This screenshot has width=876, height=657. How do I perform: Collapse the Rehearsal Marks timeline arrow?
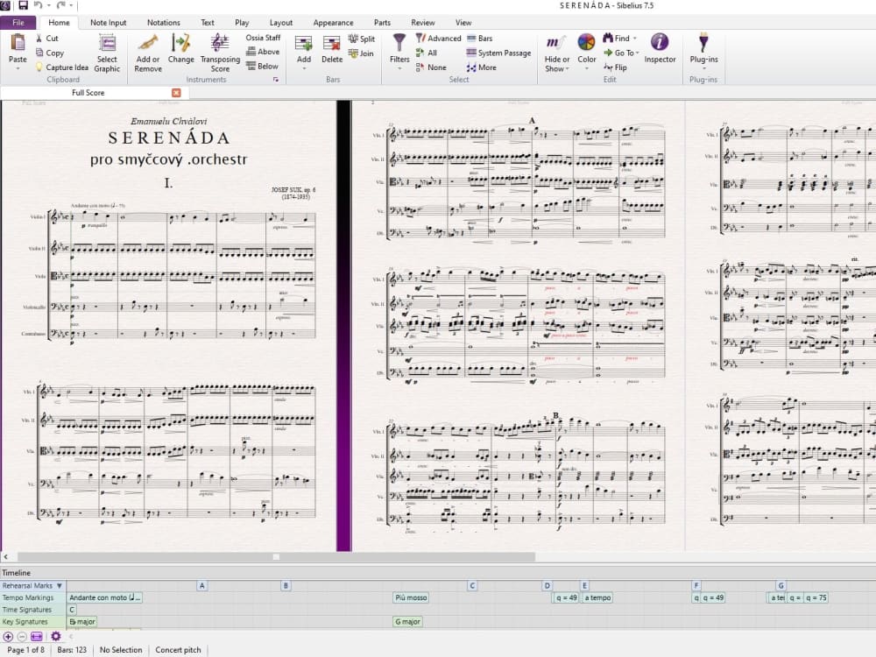pyautogui.click(x=60, y=585)
